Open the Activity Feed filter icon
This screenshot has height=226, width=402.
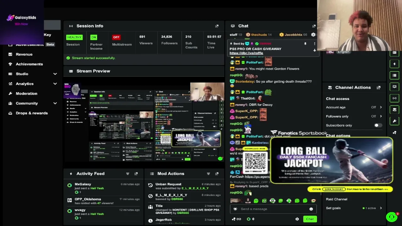tap(128, 174)
